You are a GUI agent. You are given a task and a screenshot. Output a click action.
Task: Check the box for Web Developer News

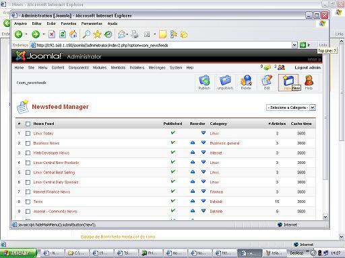click(x=28, y=153)
